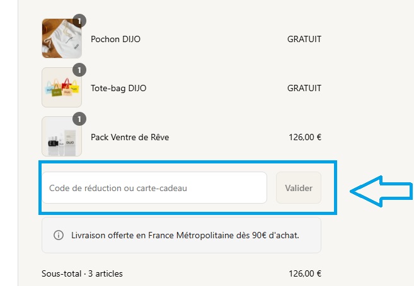Click the GRATUIT price next to Tote-bag DIJO
Screen dimensions: 414x286
point(304,88)
